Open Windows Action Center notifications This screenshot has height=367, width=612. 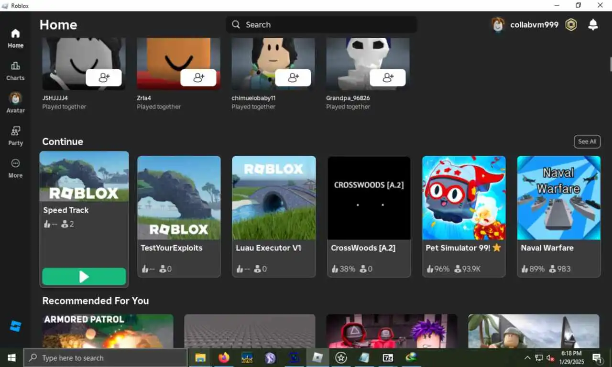coord(597,357)
